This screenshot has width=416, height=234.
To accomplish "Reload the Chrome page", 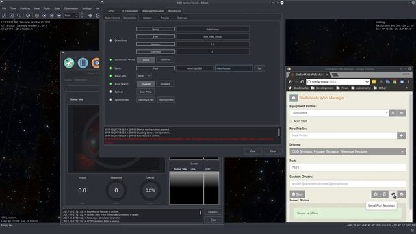I will pyautogui.click(x=302, y=82).
